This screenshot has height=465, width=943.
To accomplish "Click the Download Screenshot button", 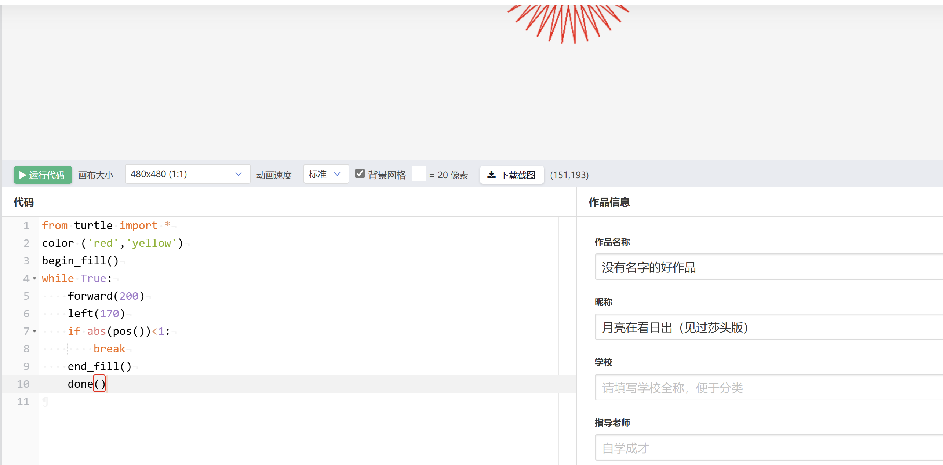I will point(511,175).
